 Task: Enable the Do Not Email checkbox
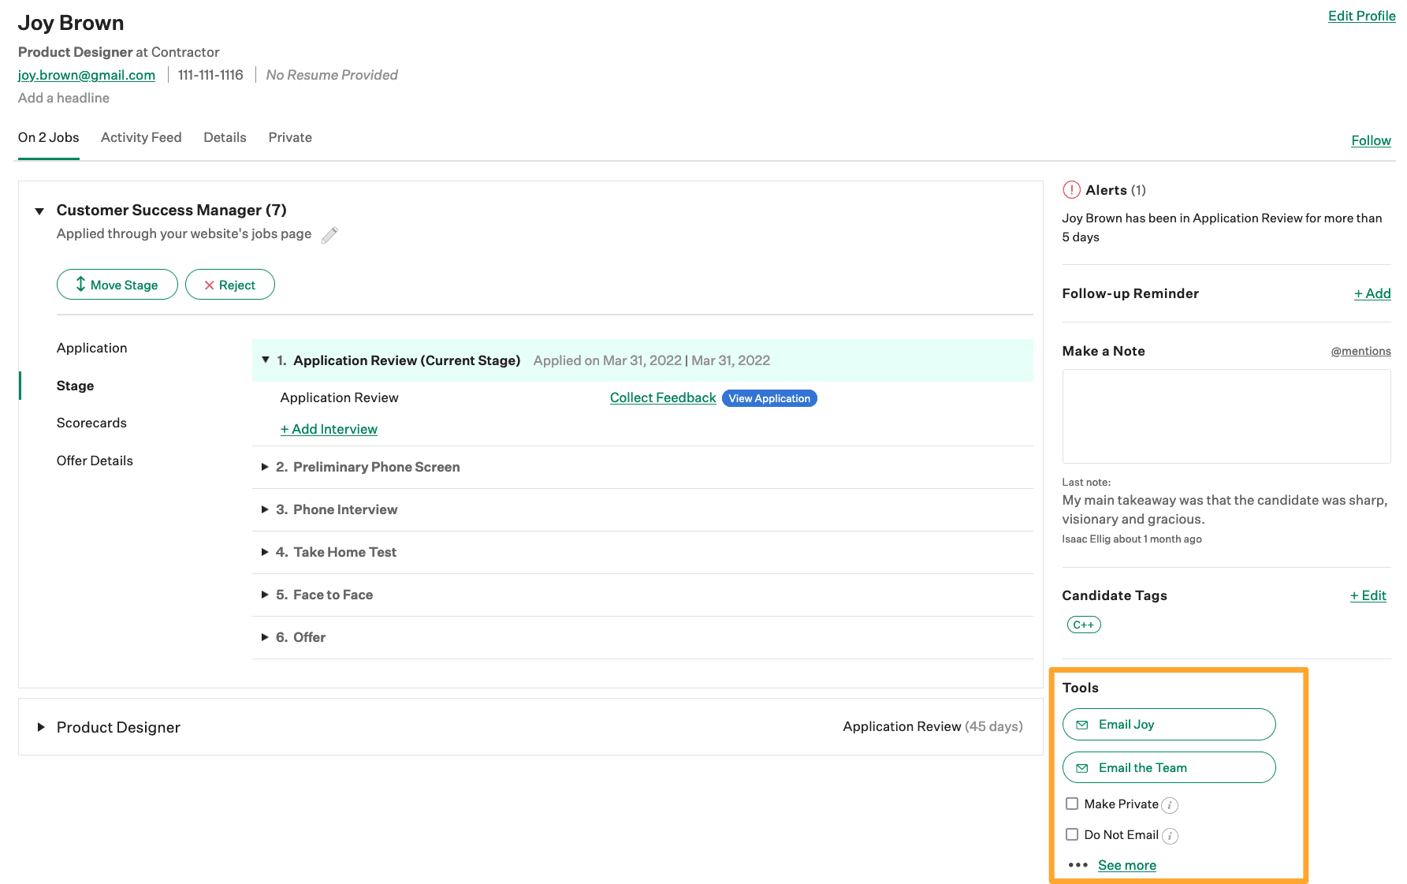pyautogui.click(x=1072, y=834)
